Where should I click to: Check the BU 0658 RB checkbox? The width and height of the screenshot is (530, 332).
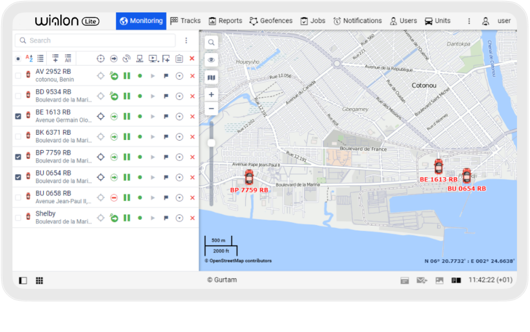coord(18,197)
